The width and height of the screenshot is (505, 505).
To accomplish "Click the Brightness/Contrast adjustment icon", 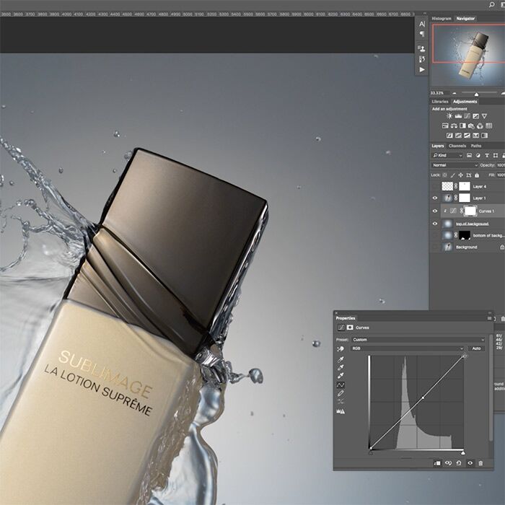I will pyautogui.click(x=449, y=115).
